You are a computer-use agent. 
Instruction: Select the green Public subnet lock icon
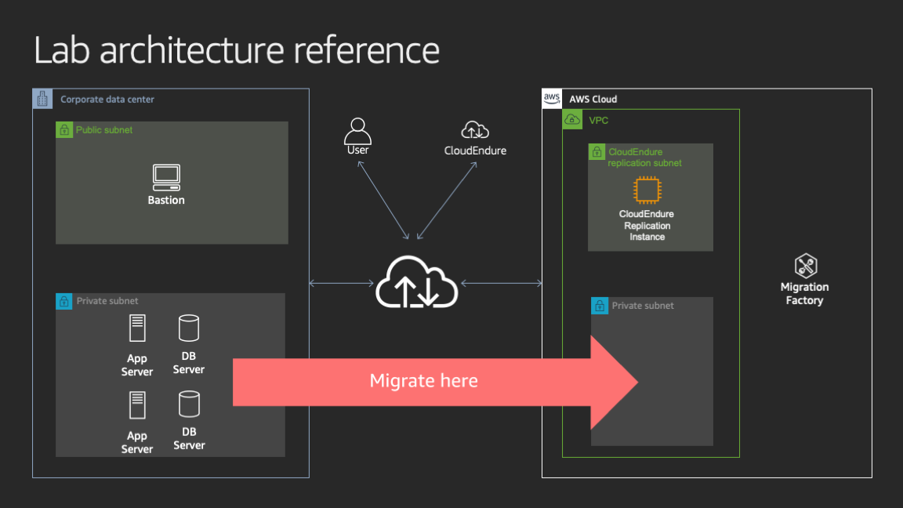(64, 129)
